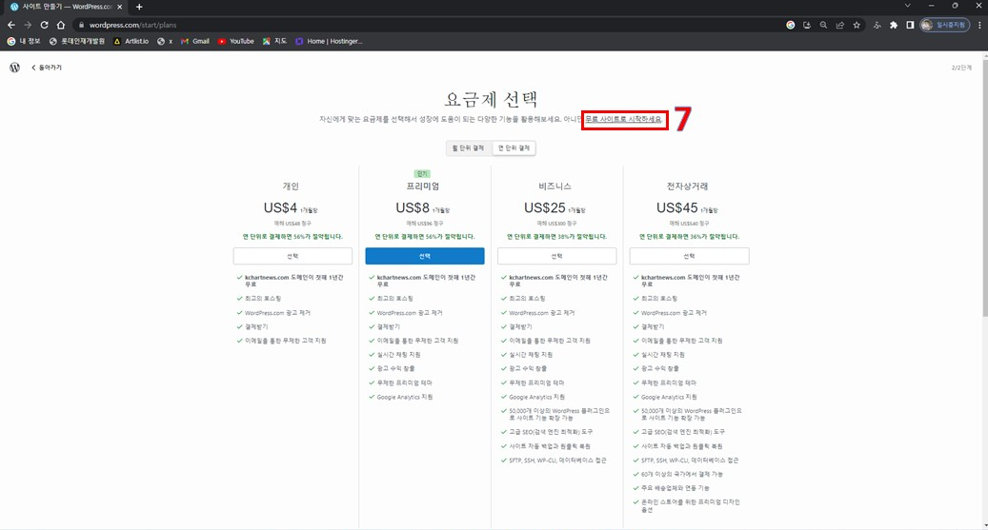Image resolution: width=988 pixels, height=530 pixels.
Task: Open the YouTube bookmark
Action: [236, 42]
